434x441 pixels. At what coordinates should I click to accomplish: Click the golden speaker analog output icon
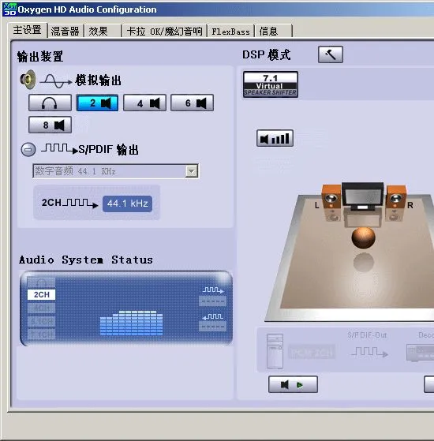[x=28, y=80]
